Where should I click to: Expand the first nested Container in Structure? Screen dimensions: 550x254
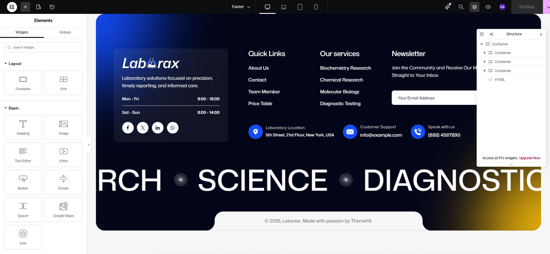[x=484, y=53]
